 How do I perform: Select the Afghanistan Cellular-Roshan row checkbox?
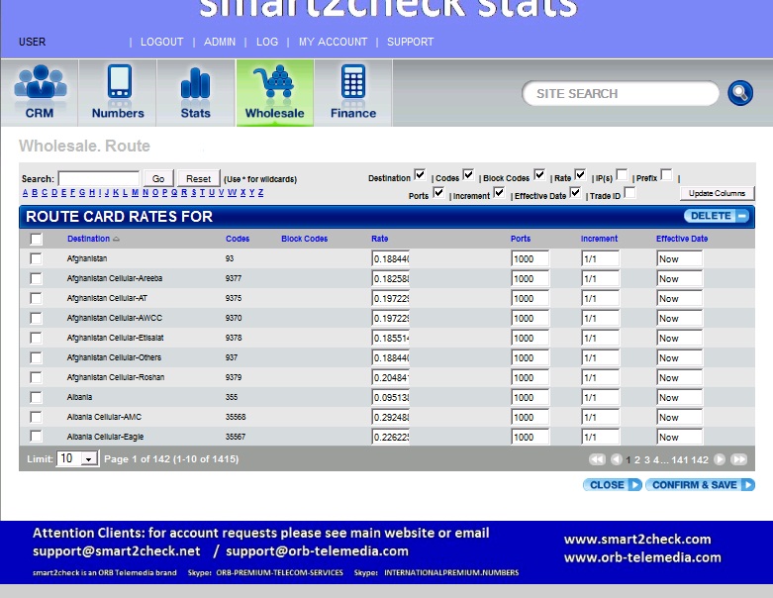click(36, 377)
